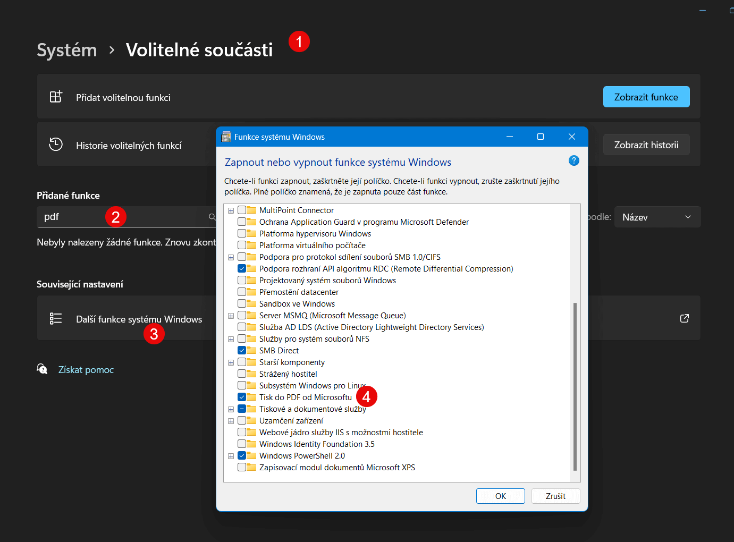The height and width of the screenshot is (542, 734).
Task: Click the Získat pomoc headset icon
Action: point(42,369)
